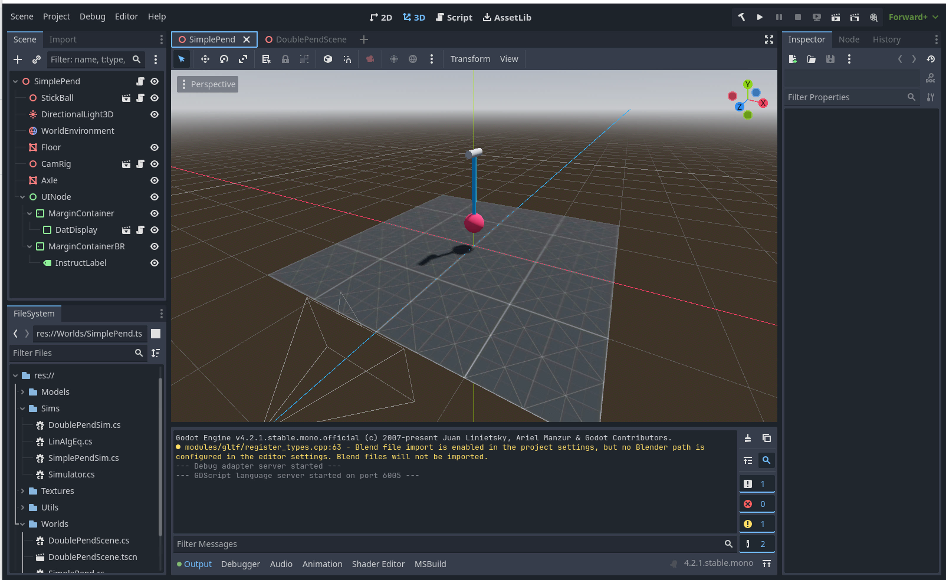Run the current scene
Screen dimensions: 946x580
click(x=836, y=17)
